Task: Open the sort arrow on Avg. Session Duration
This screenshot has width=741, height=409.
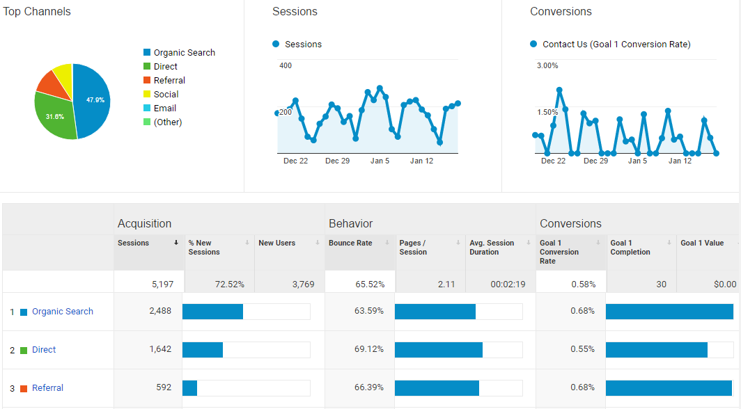Action: pos(528,243)
